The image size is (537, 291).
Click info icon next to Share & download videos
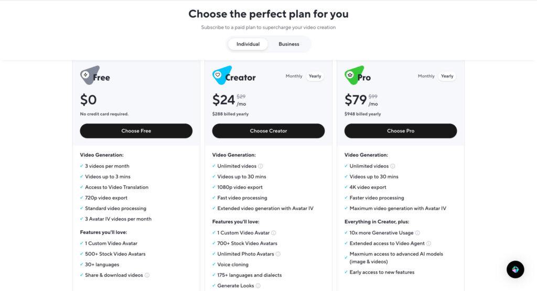pyautogui.click(x=147, y=275)
